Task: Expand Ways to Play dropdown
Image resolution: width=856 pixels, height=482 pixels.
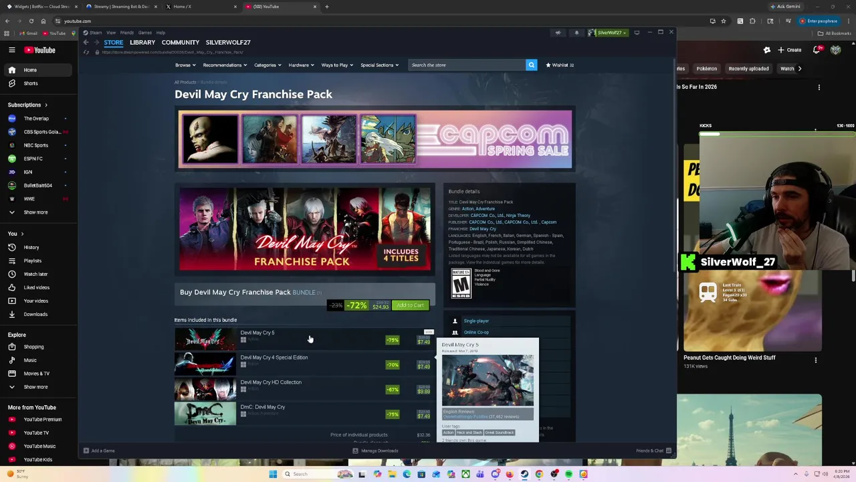Action: click(x=337, y=65)
